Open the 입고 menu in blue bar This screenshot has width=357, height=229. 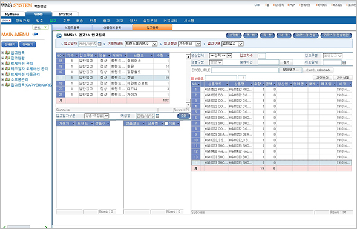(x=53, y=21)
